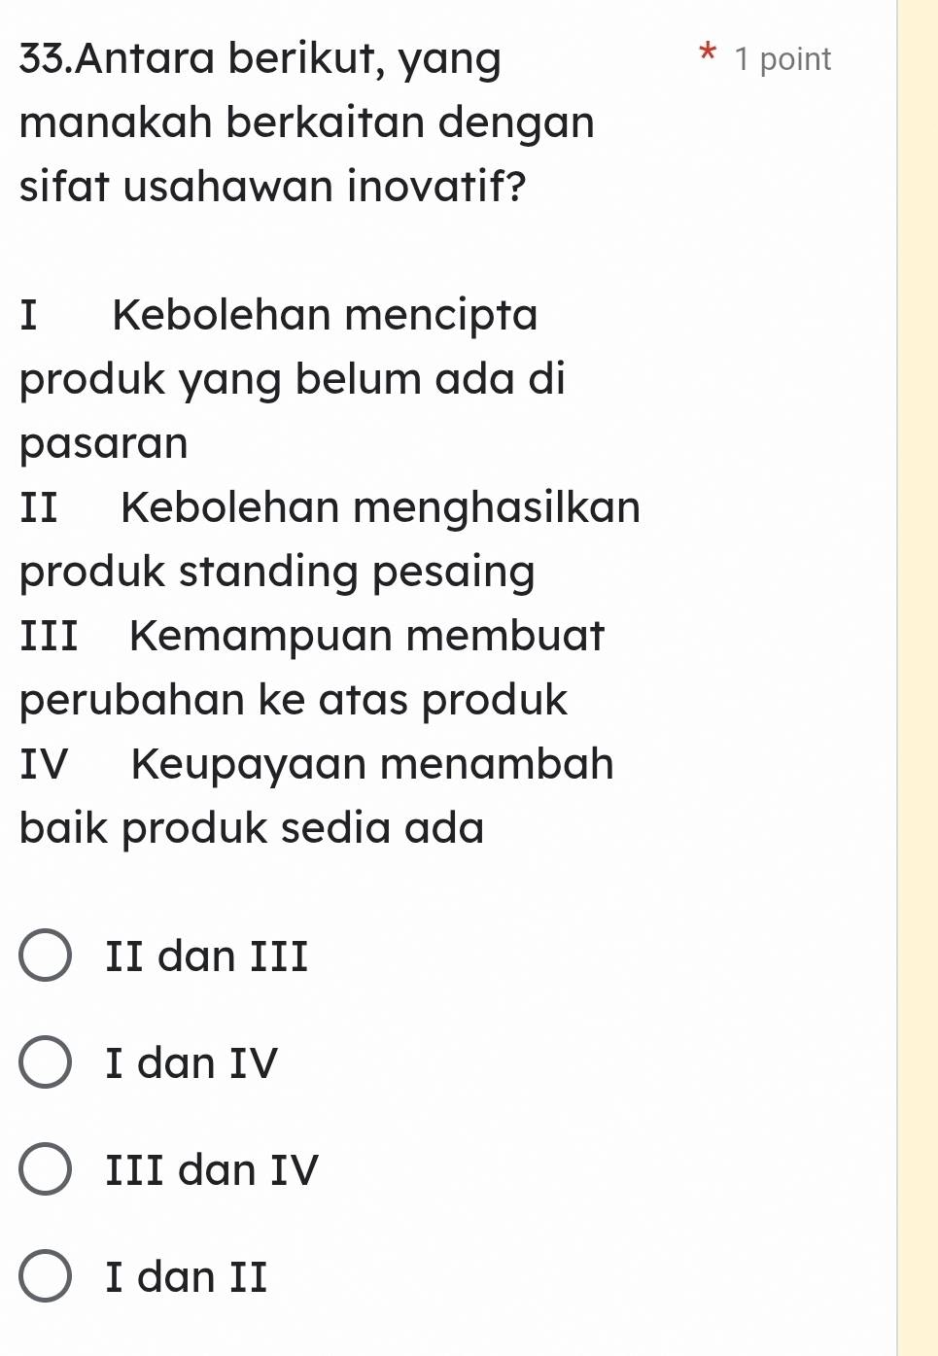The height and width of the screenshot is (1356, 938).
Task: Click the "perubahan ke atas produk" text line
Action: pos(293,700)
